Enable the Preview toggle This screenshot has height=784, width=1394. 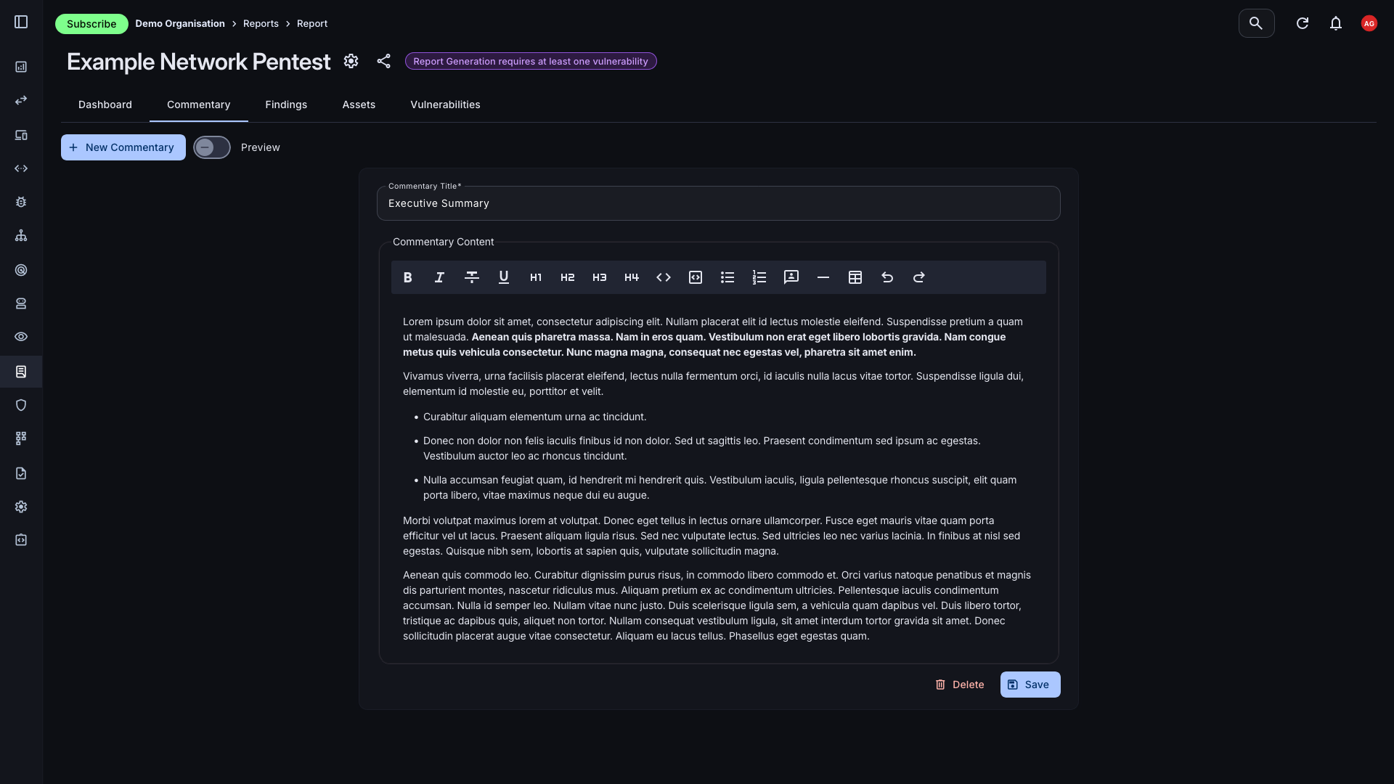(211, 147)
